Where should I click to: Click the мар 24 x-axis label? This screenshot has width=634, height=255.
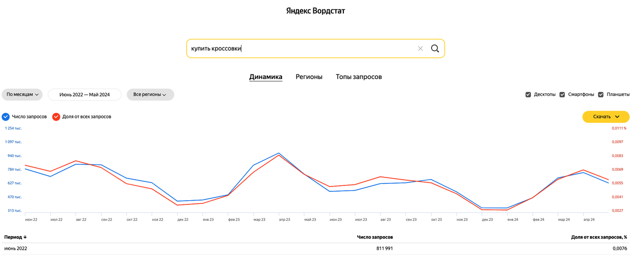[564, 219]
